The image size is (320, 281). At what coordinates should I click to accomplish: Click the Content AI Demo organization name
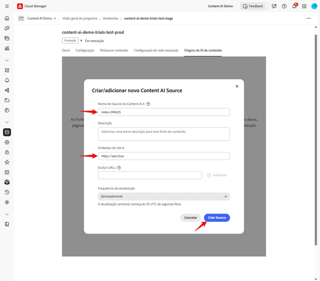(x=220, y=6)
